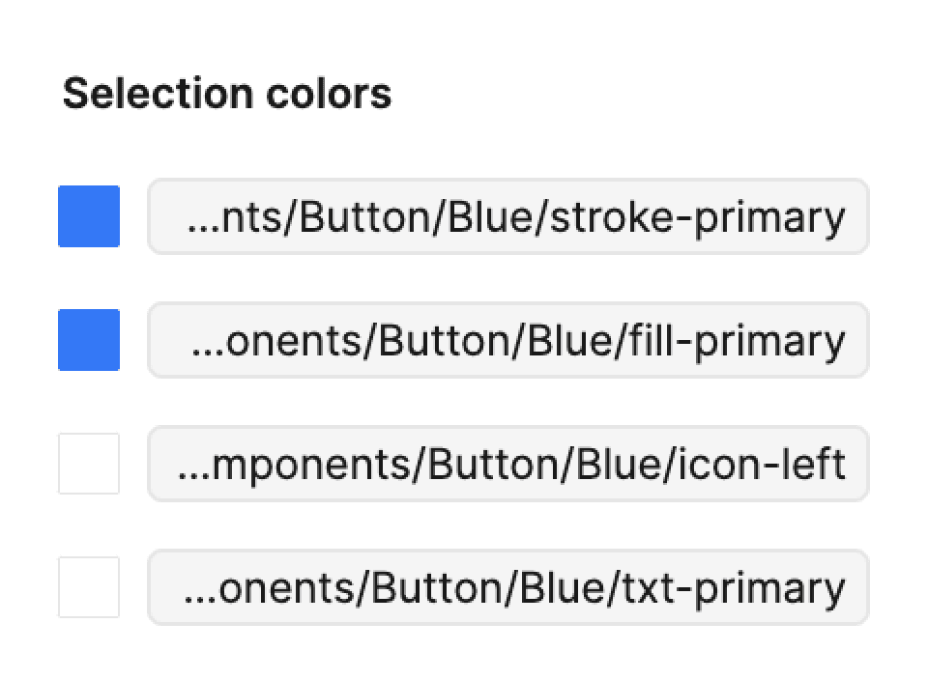Select the Button/Blue/fill-primary variable field

click(x=508, y=340)
